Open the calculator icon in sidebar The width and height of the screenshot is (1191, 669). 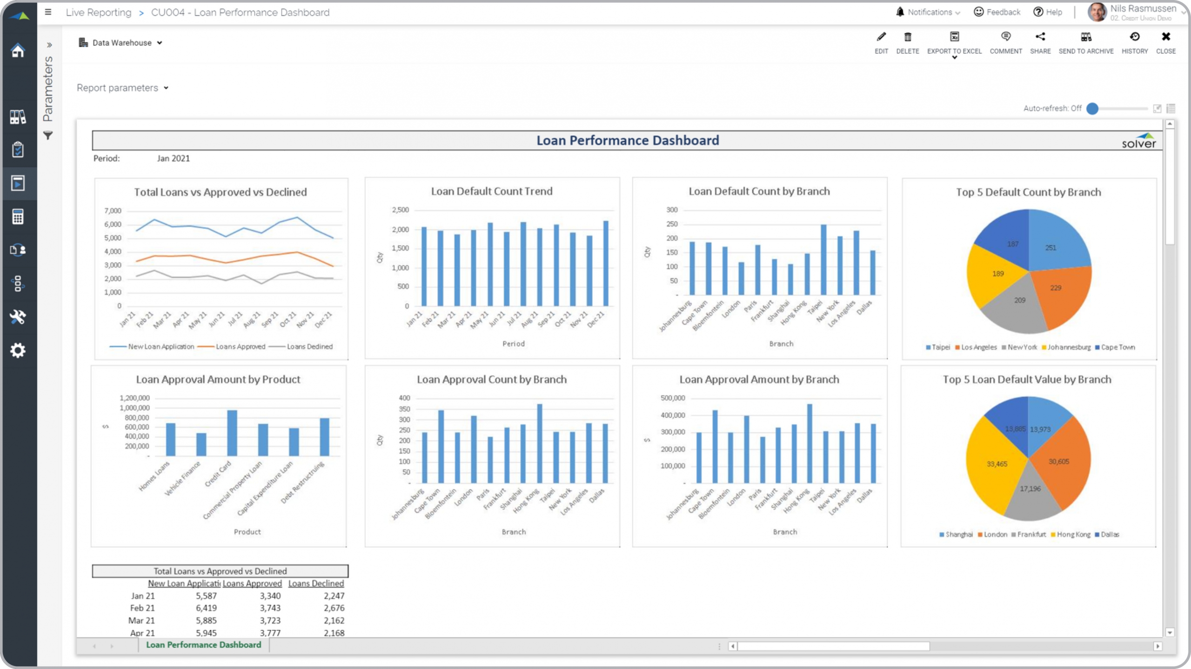click(x=18, y=217)
